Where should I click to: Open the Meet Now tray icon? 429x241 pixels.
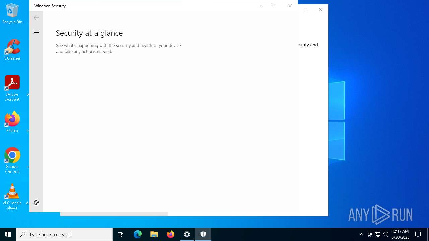(x=370, y=234)
